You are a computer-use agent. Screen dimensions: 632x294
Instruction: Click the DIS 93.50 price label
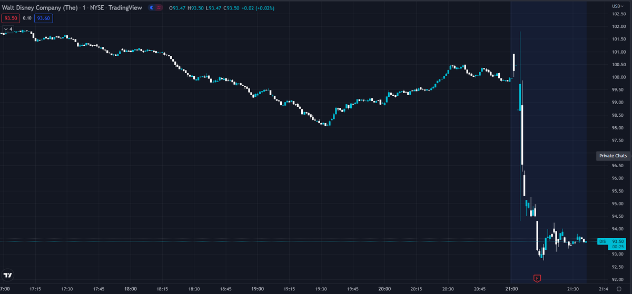pos(611,241)
